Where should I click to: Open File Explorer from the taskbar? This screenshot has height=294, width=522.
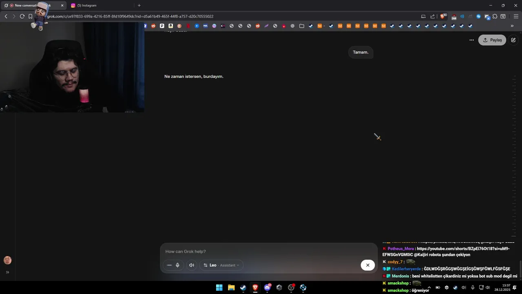231,287
